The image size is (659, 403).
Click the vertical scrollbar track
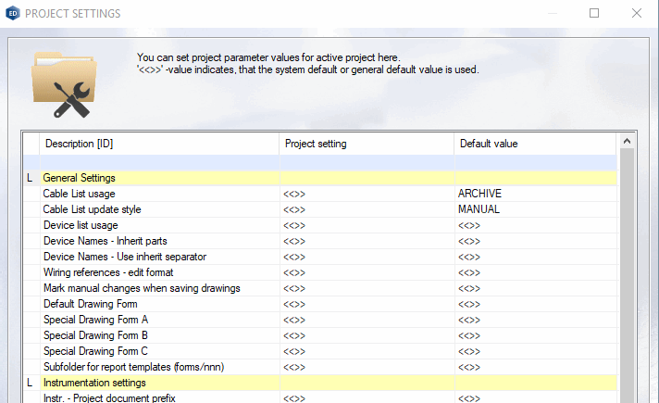point(626,278)
